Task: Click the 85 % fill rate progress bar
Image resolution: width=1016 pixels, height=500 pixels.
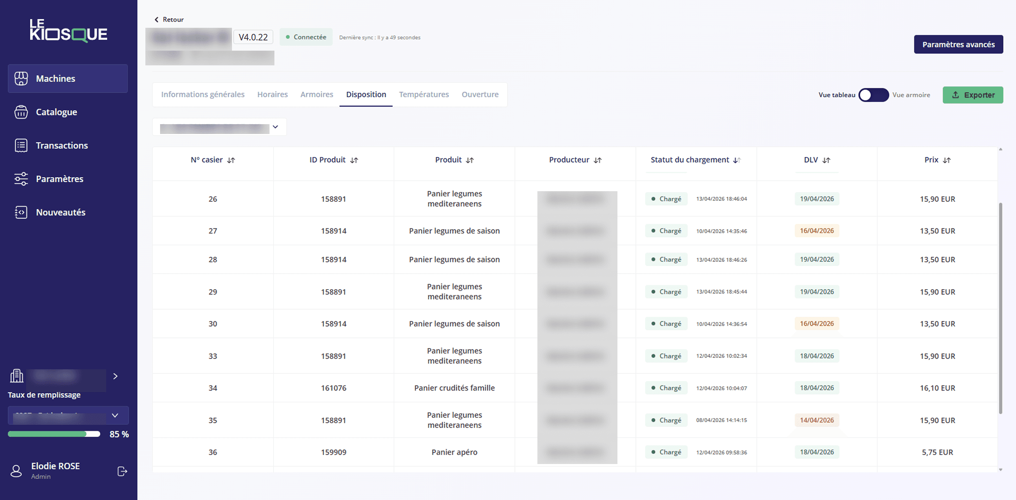Action: (x=54, y=434)
